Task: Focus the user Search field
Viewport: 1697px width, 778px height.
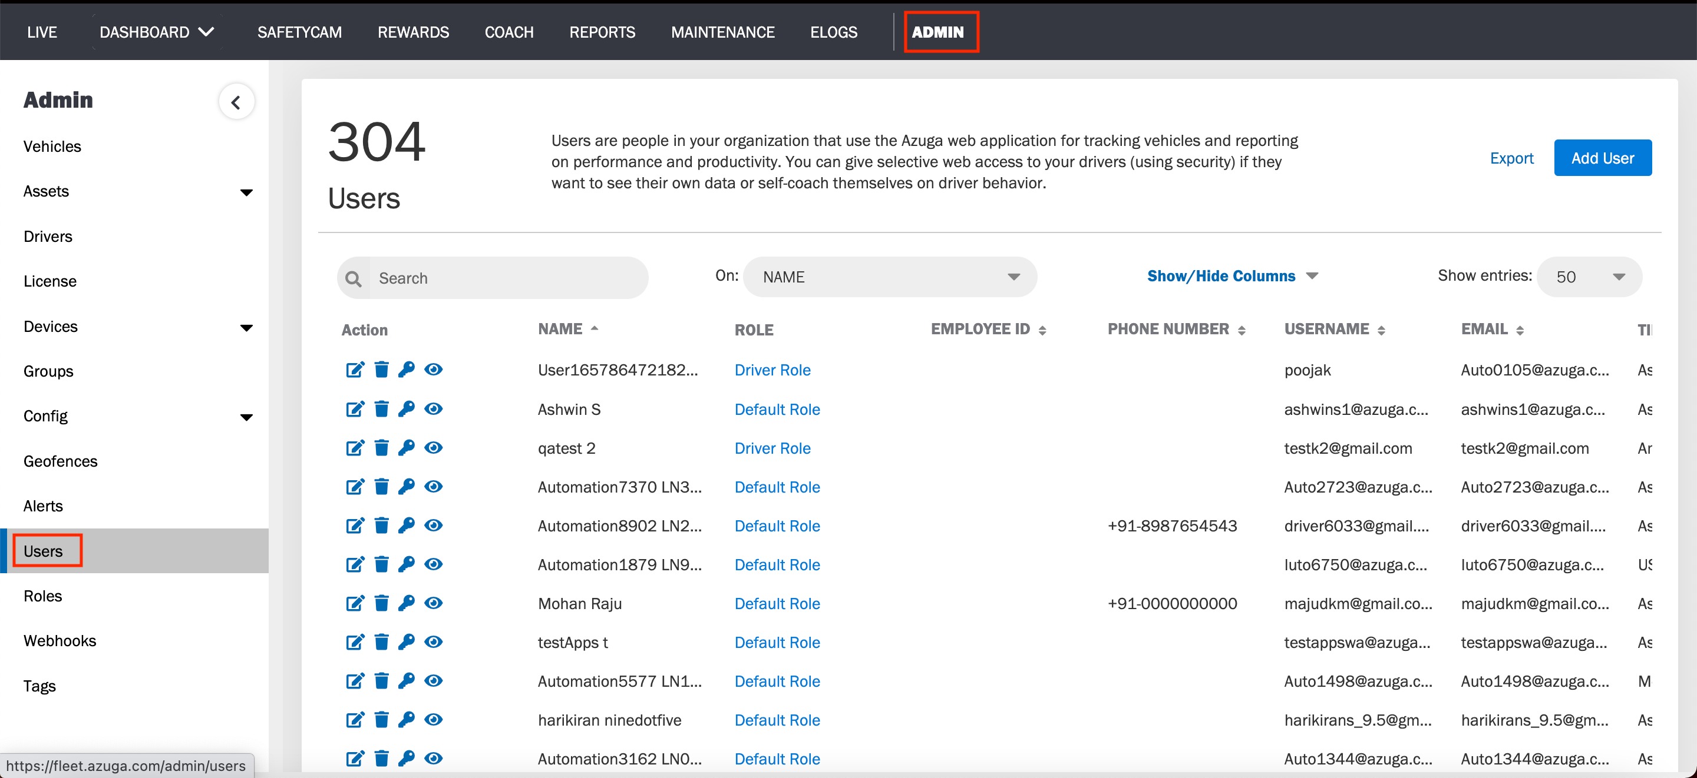Action: pyautogui.click(x=493, y=278)
